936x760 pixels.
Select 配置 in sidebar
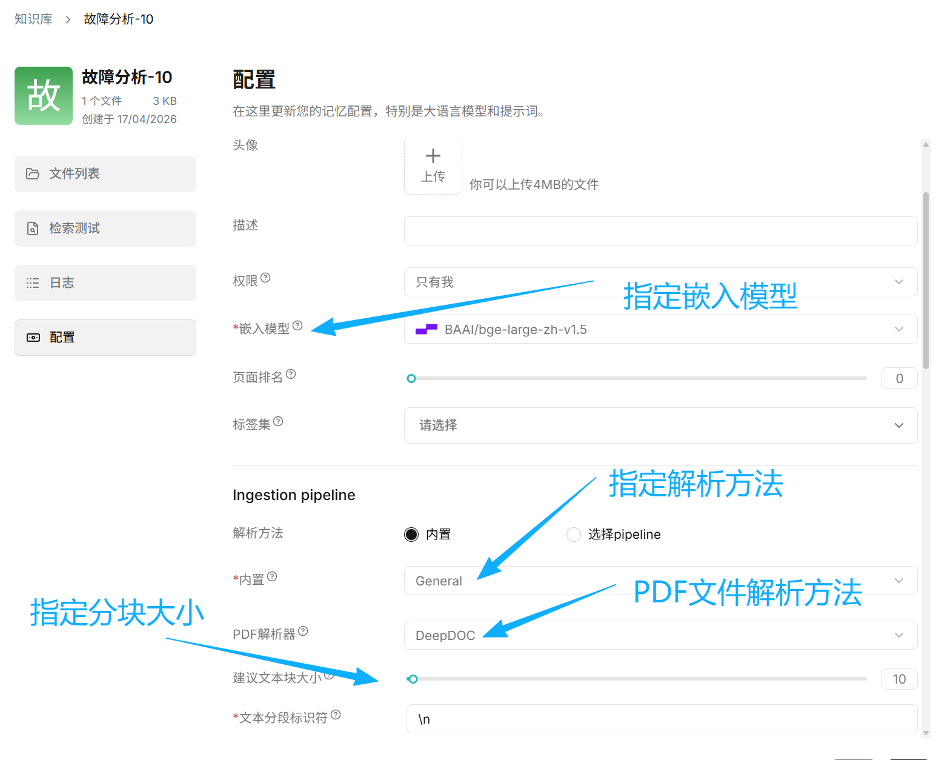[x=105, y=338]
